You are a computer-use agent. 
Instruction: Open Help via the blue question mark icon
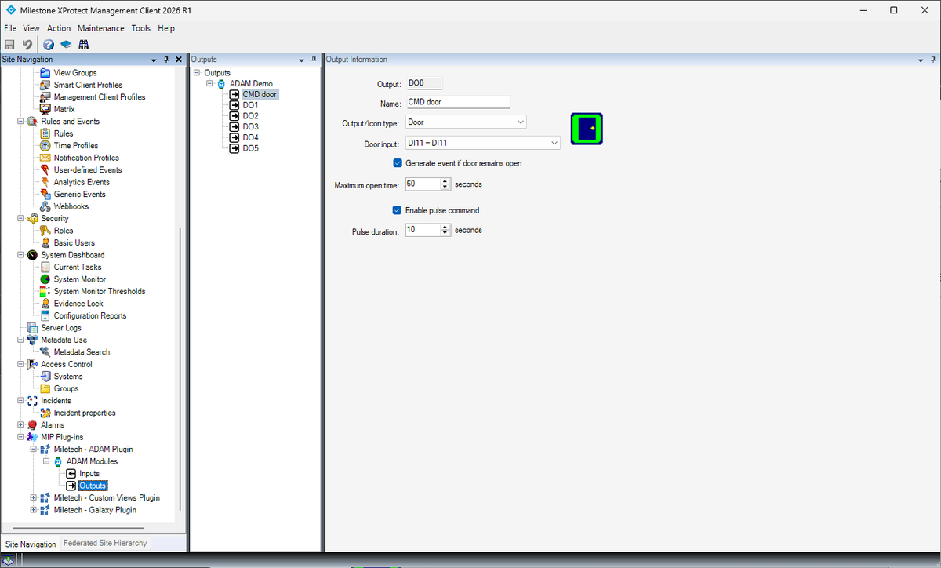(49, 45)
